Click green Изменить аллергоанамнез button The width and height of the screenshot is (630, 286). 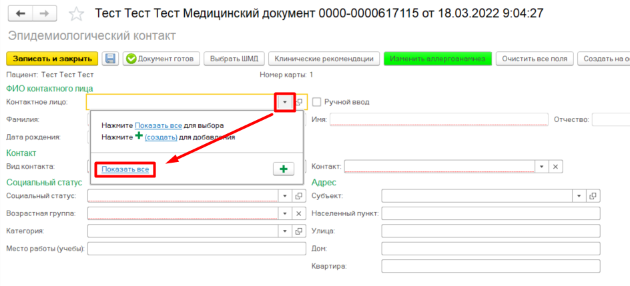(x=437, y=59)
